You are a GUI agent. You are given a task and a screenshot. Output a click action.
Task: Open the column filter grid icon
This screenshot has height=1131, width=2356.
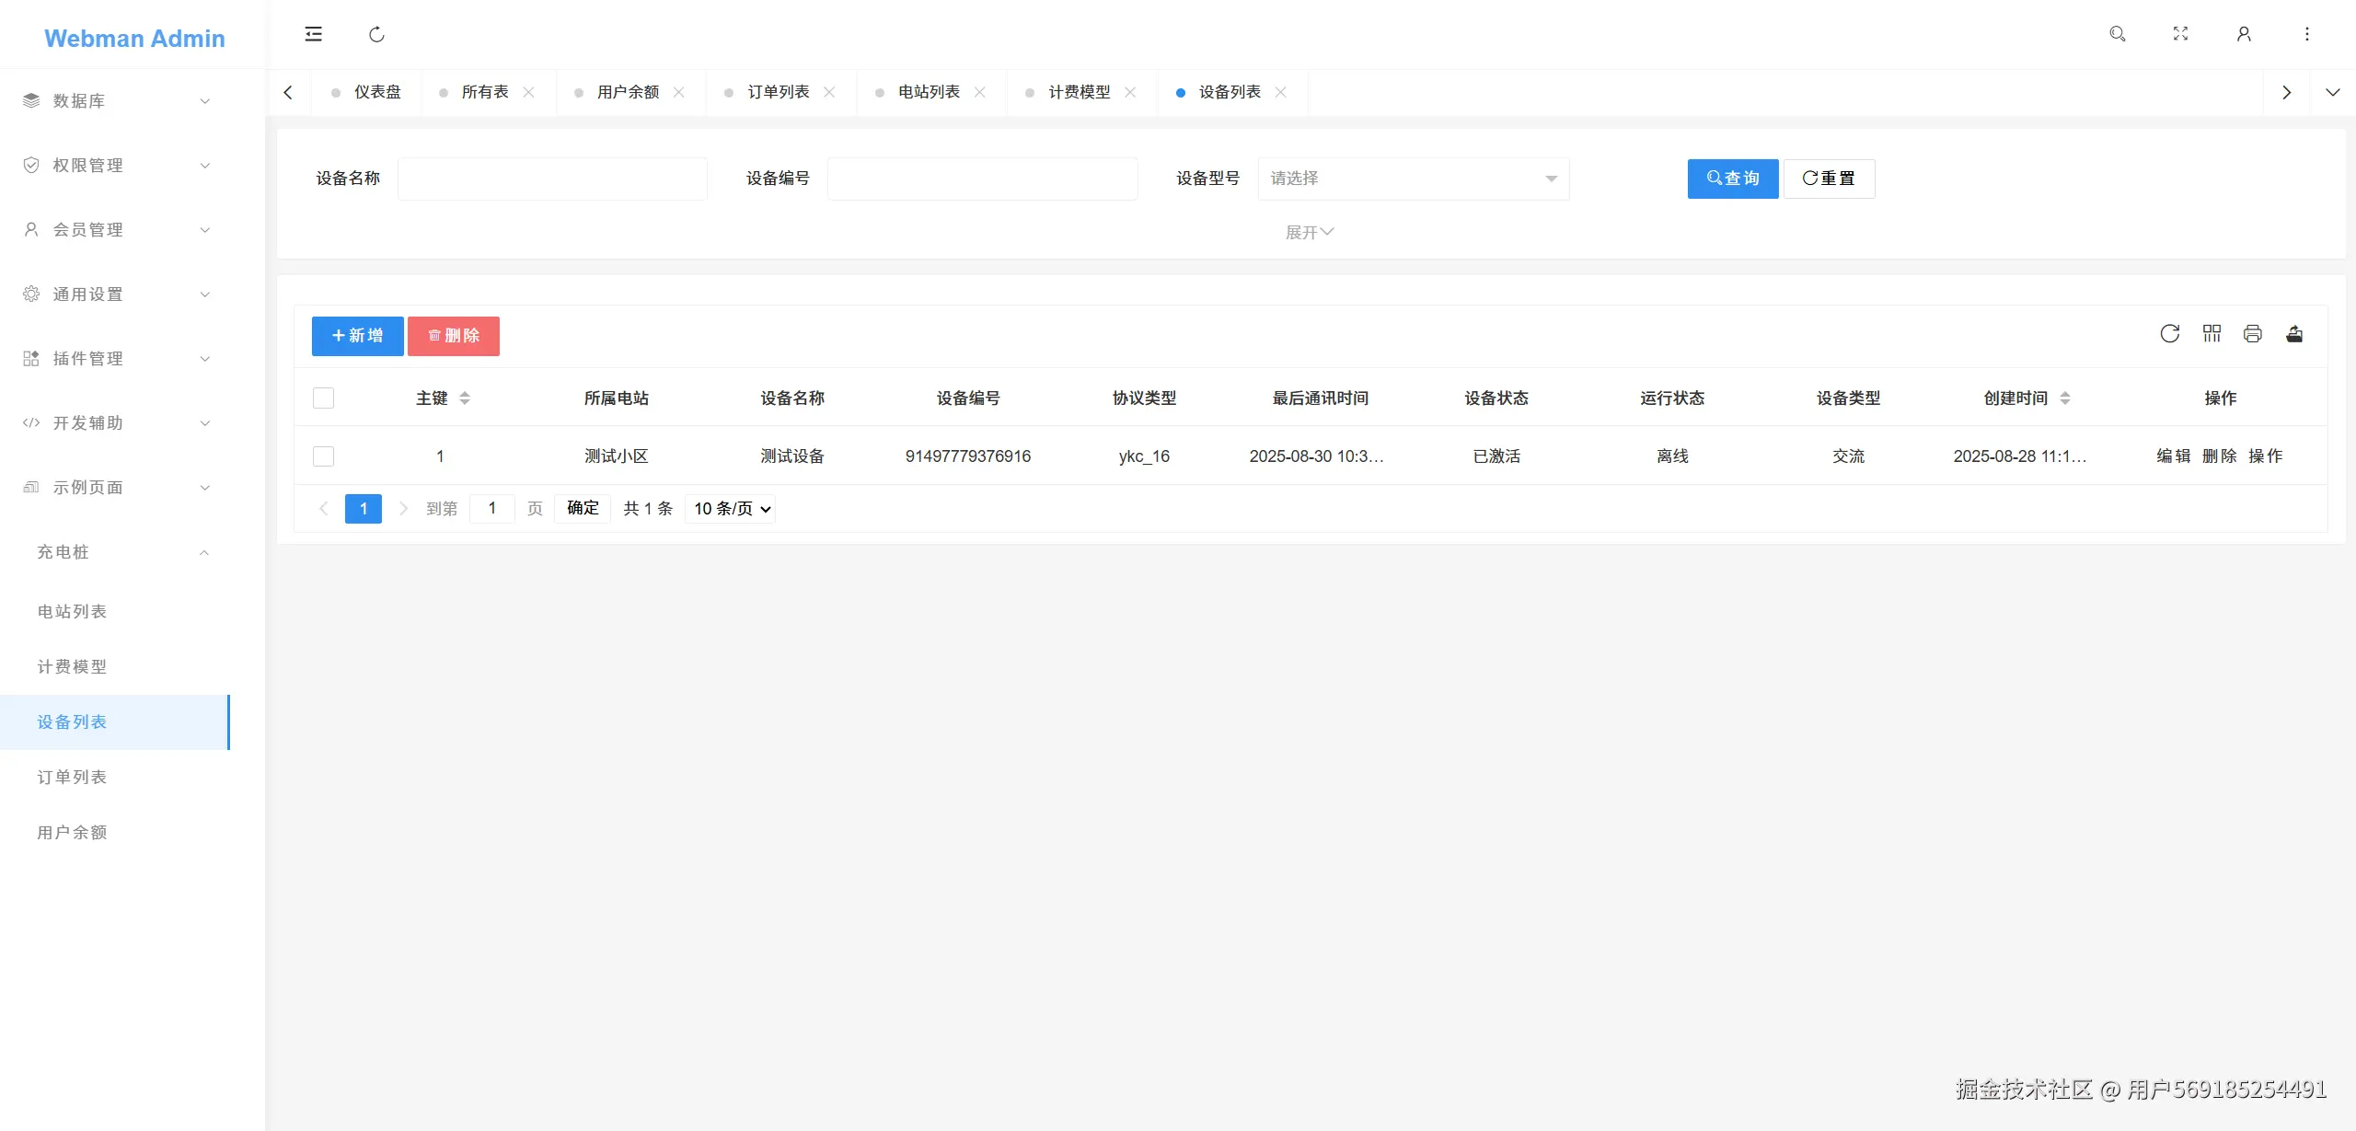[2212, 334]
